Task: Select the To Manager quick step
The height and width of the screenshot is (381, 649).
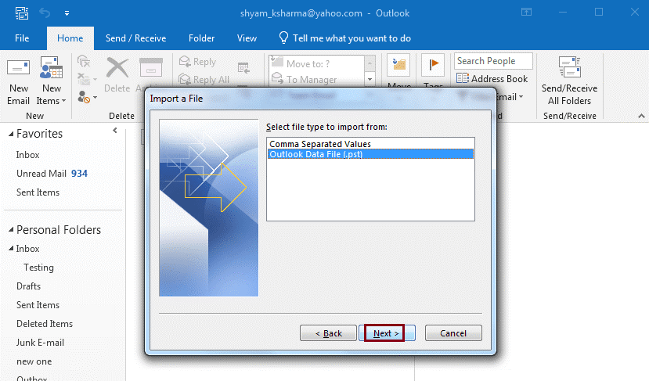Action: [312, 80]
